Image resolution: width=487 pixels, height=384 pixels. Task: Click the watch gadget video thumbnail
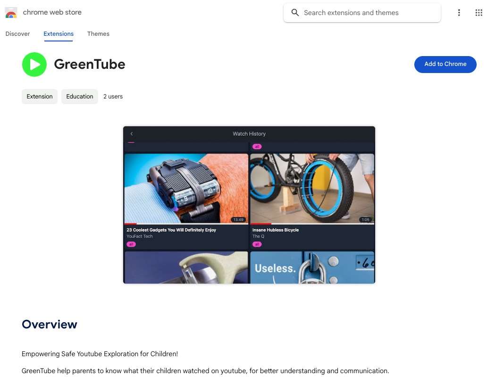(x=186, y=188)
